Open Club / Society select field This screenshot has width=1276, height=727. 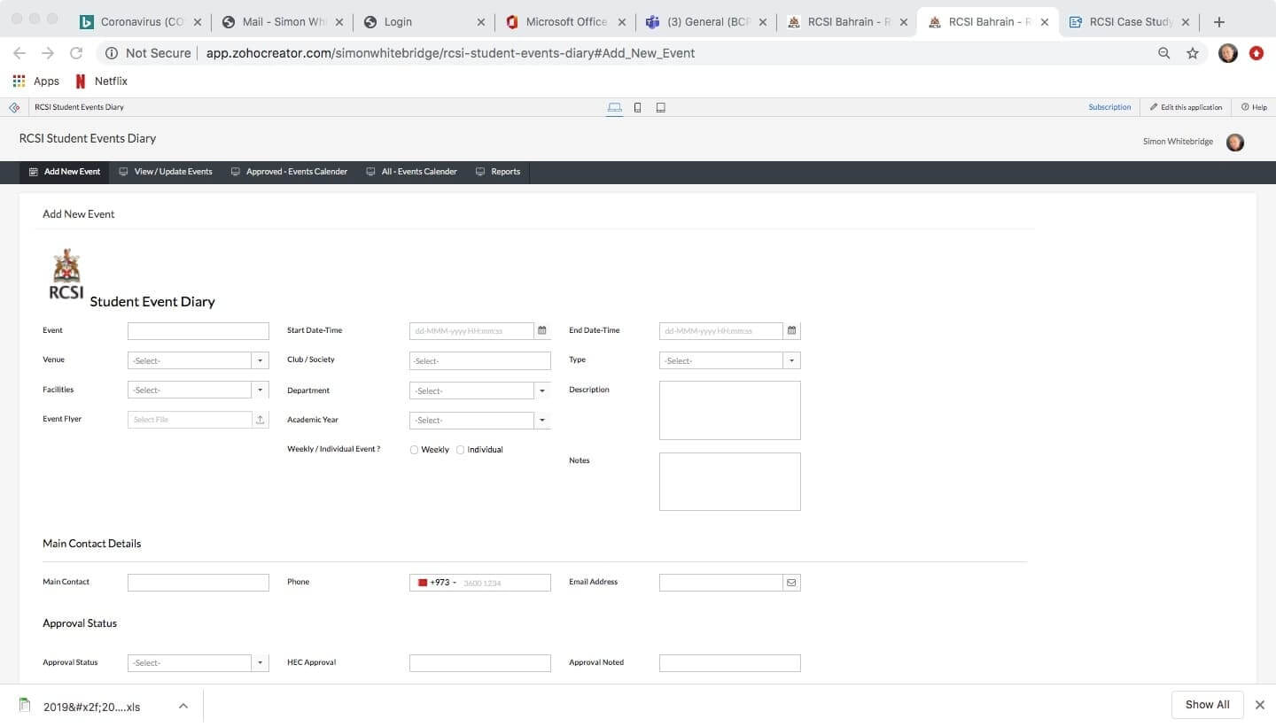tap(480, 360)
